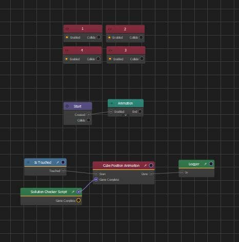The height and width of the screenshot is (242, 239).
Task: Click the Game Complete output port on Solution Checker
Action: (x=78, y=200)
